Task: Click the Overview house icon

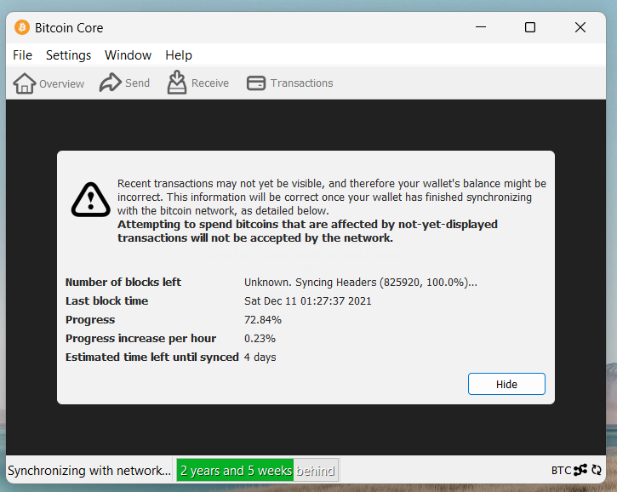Action: pos(25,83)
